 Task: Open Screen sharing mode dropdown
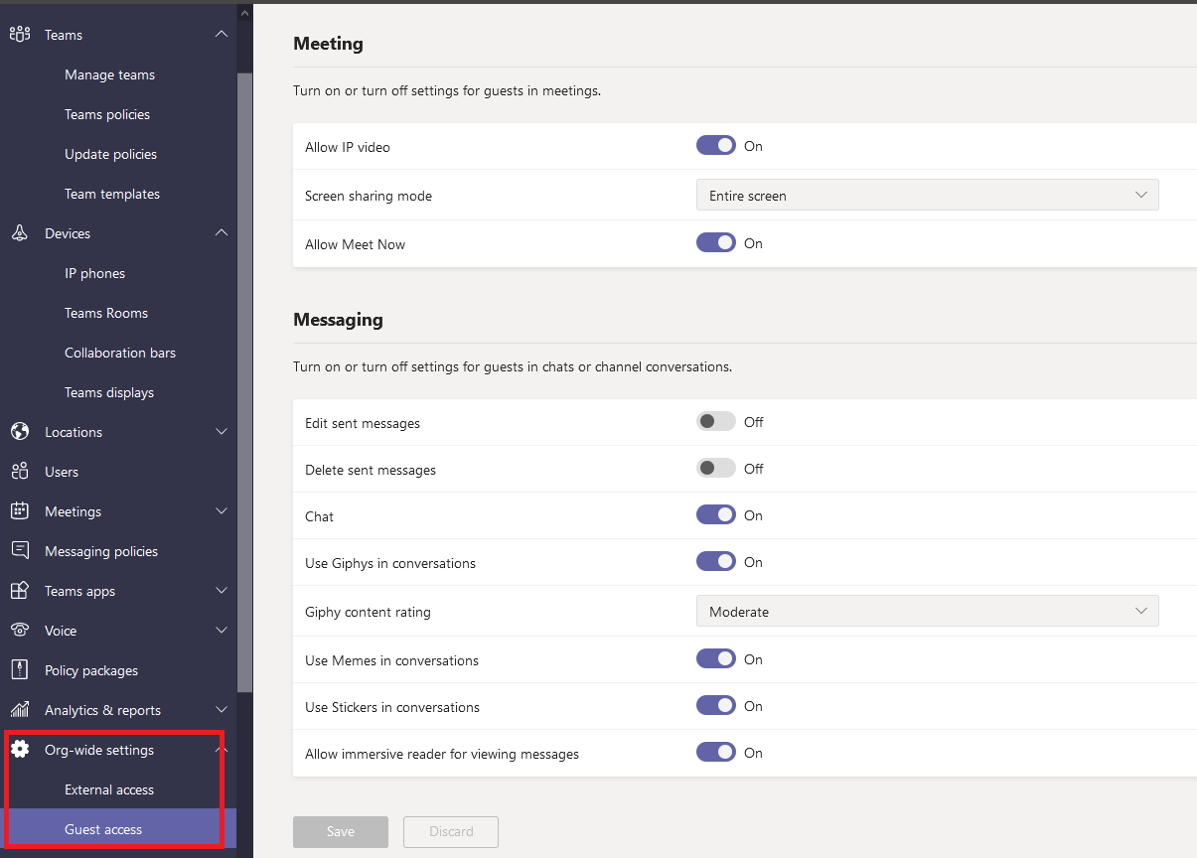[928, 196]
